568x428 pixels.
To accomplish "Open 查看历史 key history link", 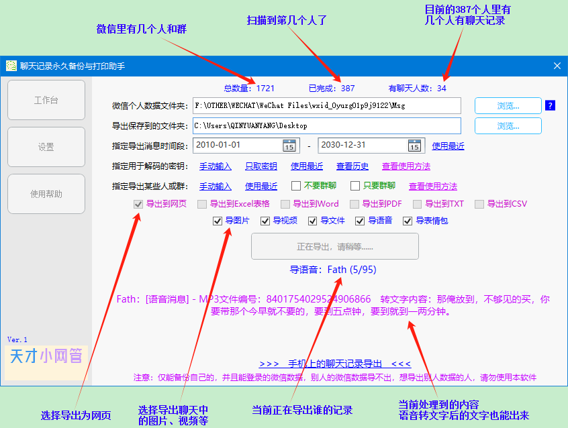I will click(352, 166).
